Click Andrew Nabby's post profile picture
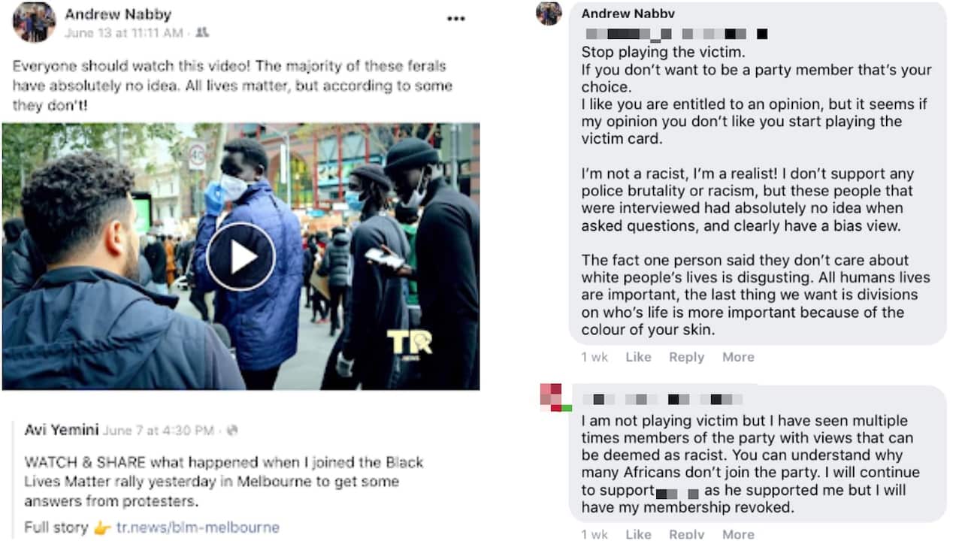Screen dimensions: 962x541 34,23
